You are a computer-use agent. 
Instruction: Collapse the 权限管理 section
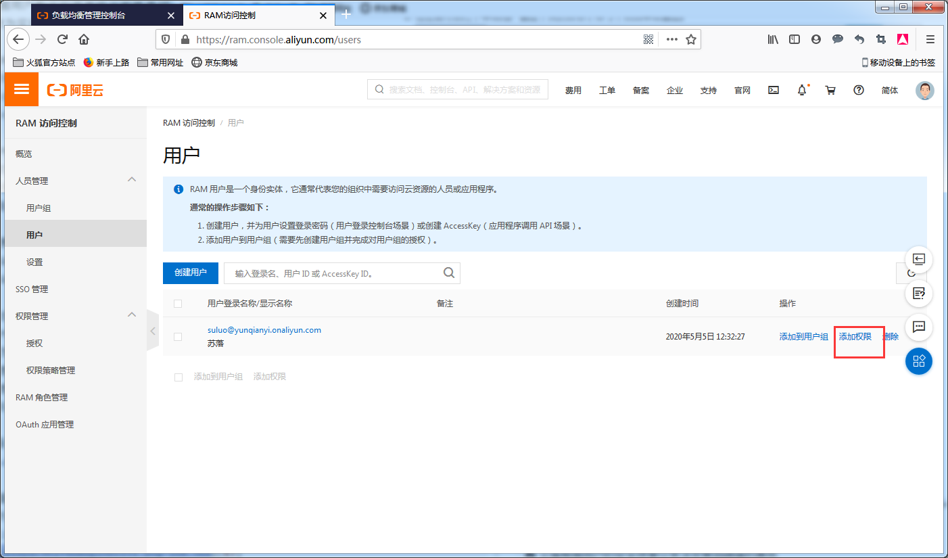click(x=133, y=316)
